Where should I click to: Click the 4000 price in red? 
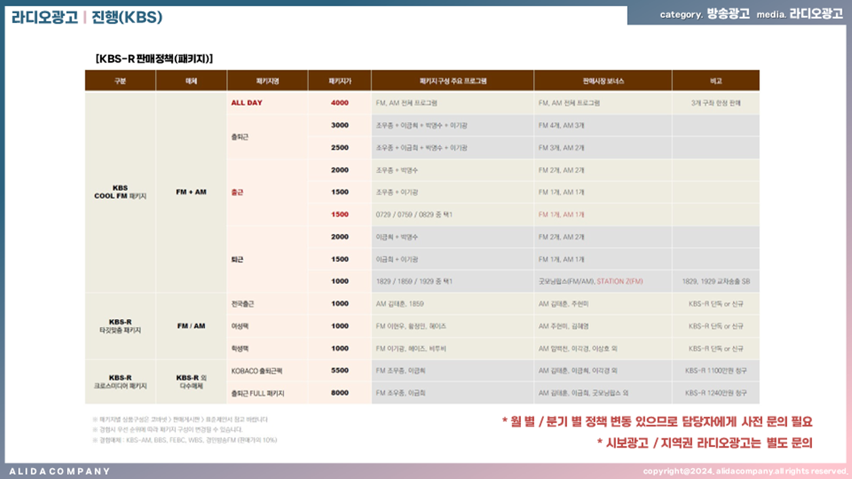pos(339,103)
